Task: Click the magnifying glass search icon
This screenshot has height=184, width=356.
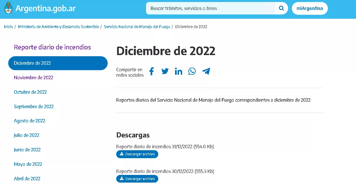Action: pos(281,8)
